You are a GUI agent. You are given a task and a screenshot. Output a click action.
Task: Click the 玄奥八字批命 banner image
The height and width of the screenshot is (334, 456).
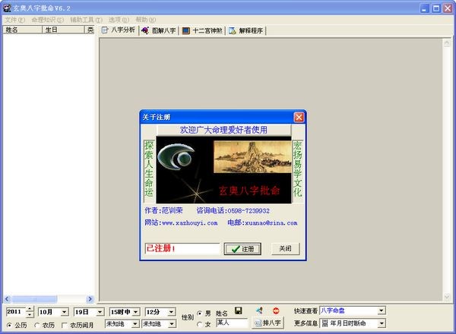click(223, 169)
